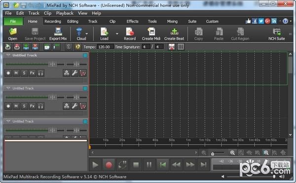Click wrench icon on first Untitled Track

pyautogui.click(x=75, y=73)
